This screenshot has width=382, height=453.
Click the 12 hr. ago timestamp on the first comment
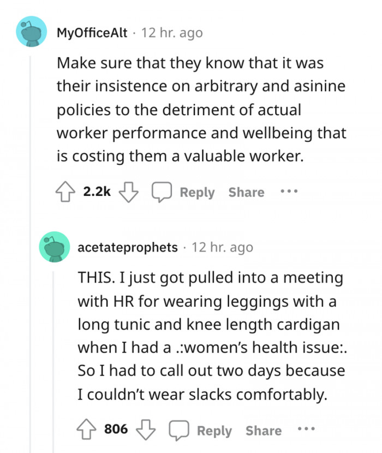[171, 33]
